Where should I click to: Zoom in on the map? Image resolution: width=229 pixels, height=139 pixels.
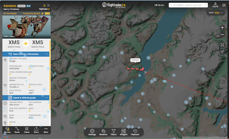[222, 28]
